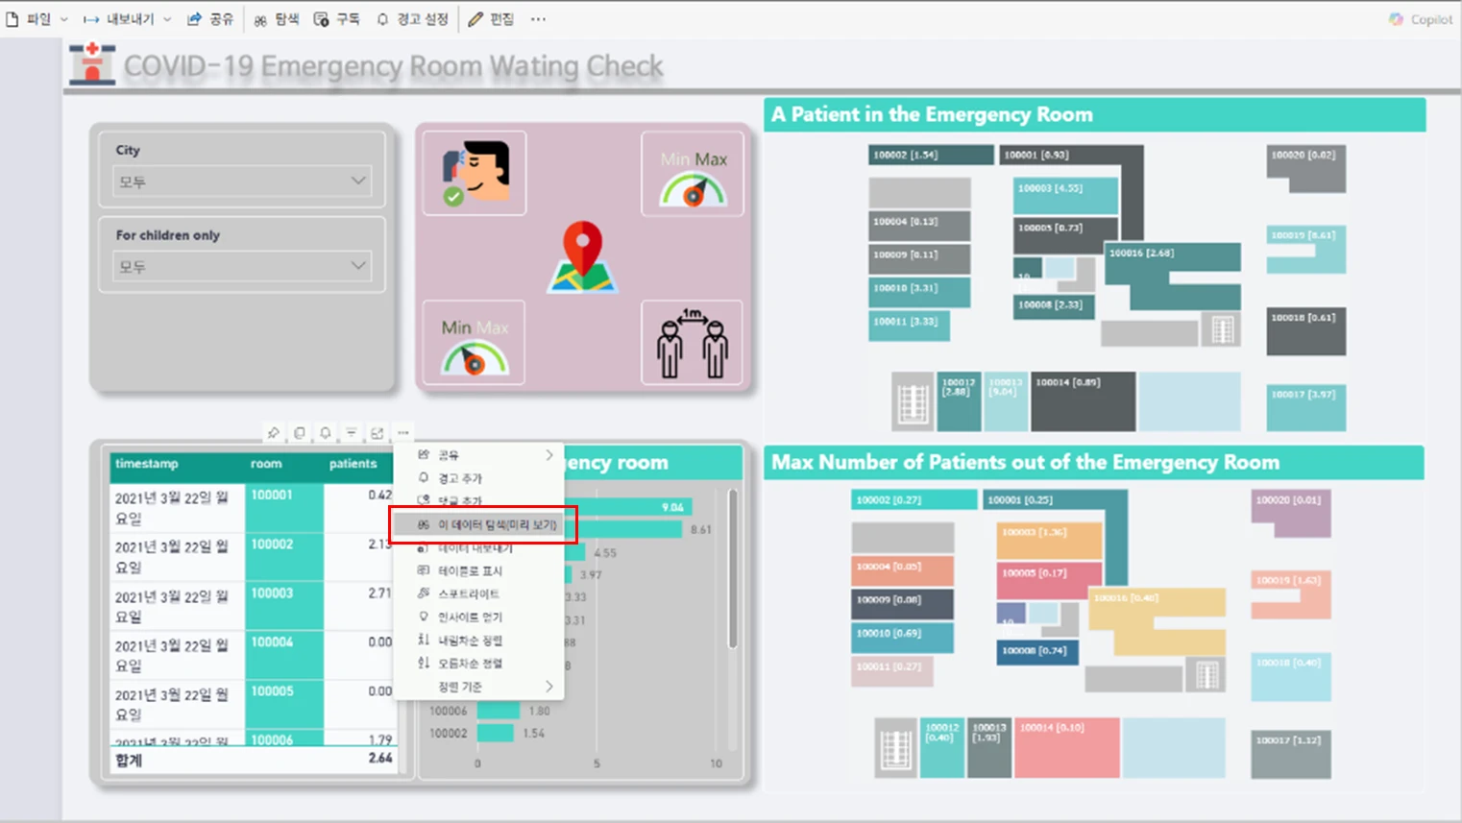
Task: Expand the 내보내기 dropdown in the toolbar
Action: tap(128, 19)
